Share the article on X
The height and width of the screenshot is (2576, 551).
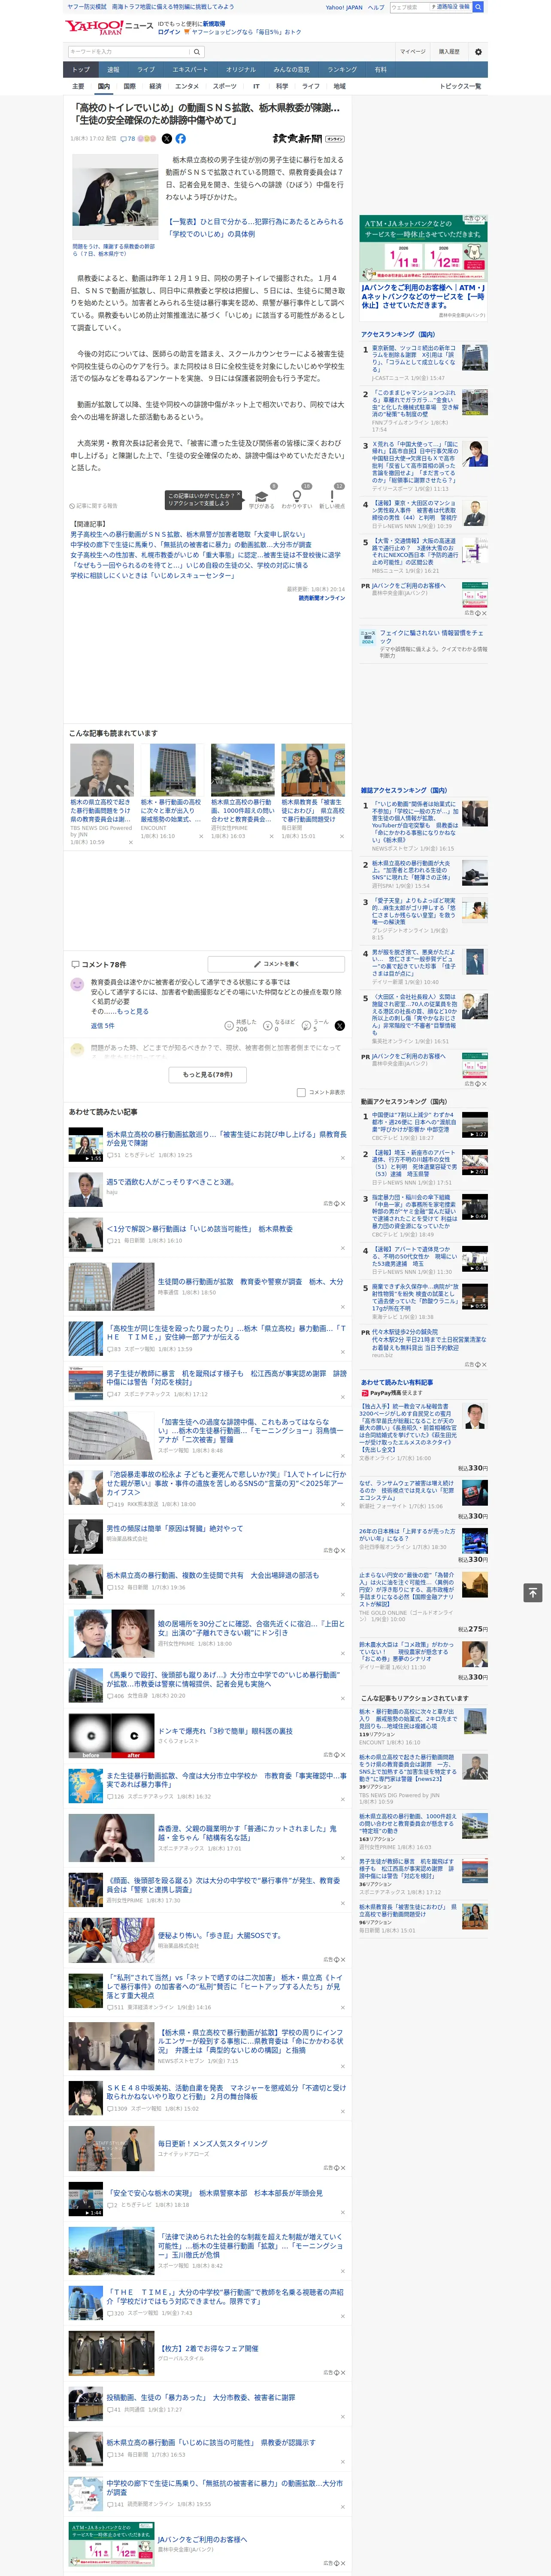167,139
